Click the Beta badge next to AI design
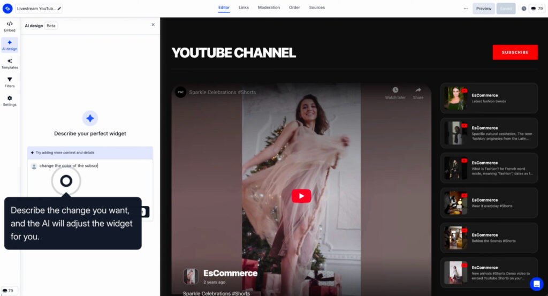This screenshot has width=548, height=296. click(x=51, y=26)
